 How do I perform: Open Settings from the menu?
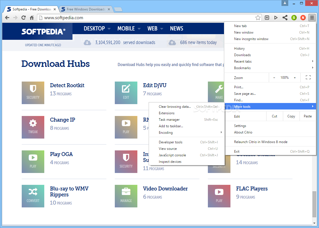click(x=270, y=126)
